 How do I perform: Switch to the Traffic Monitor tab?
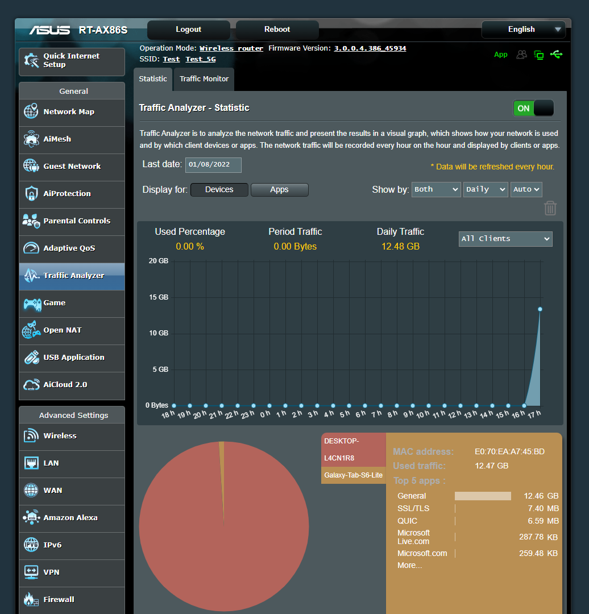(204, 80)
